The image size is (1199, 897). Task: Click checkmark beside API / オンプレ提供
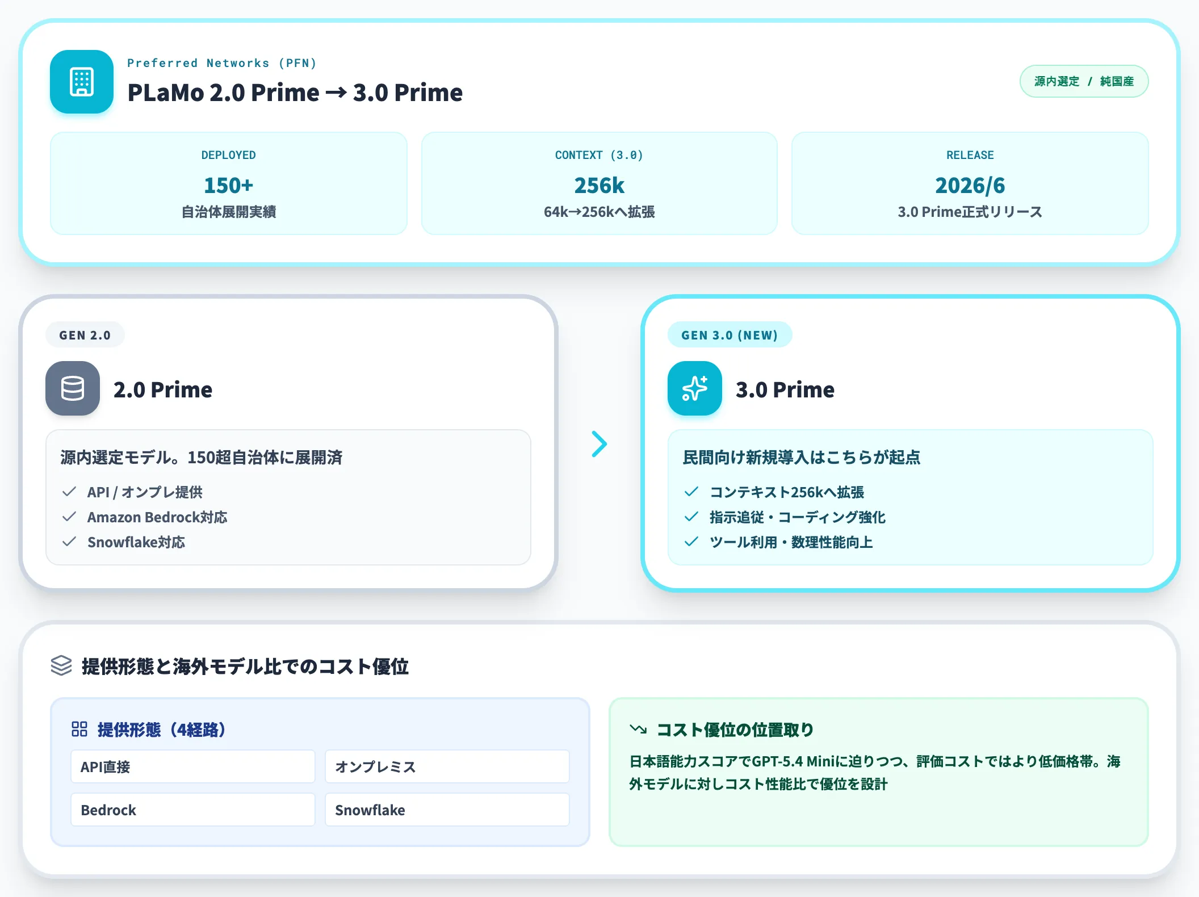(x=69, y=492)
